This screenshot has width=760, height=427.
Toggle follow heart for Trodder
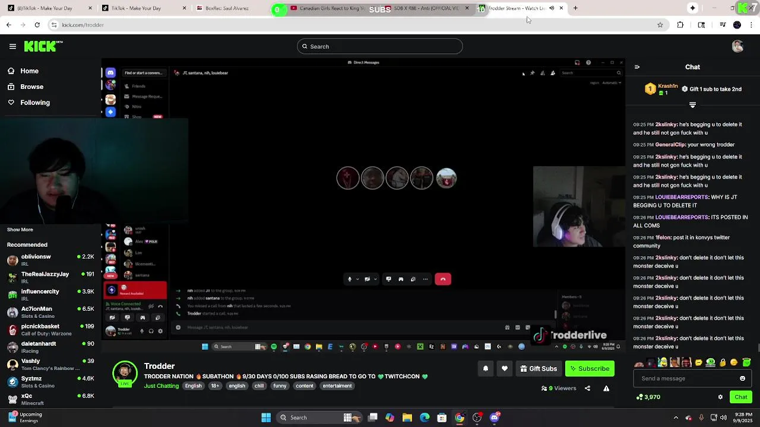[505, 369]
